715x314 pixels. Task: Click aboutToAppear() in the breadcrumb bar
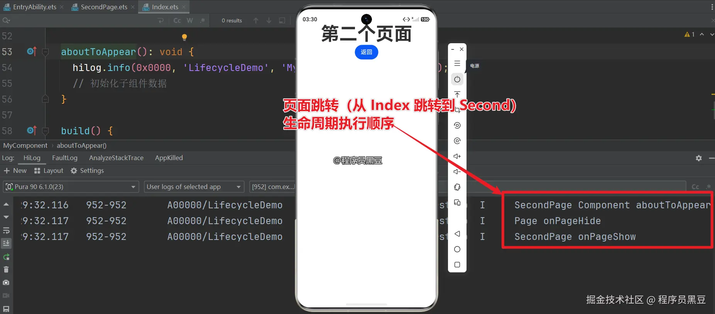click(x=81, y=145)
